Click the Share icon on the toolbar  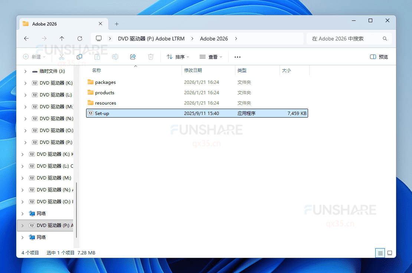tap(133, 56)
